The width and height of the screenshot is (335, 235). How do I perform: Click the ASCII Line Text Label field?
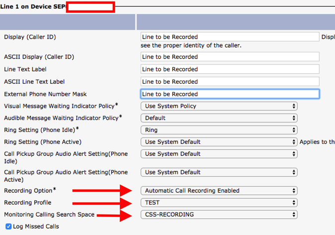click(x=230, y=82)
